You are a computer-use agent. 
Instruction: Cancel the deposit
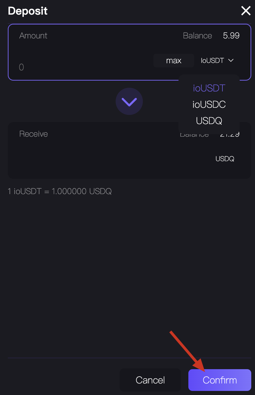tap(150, 380)
